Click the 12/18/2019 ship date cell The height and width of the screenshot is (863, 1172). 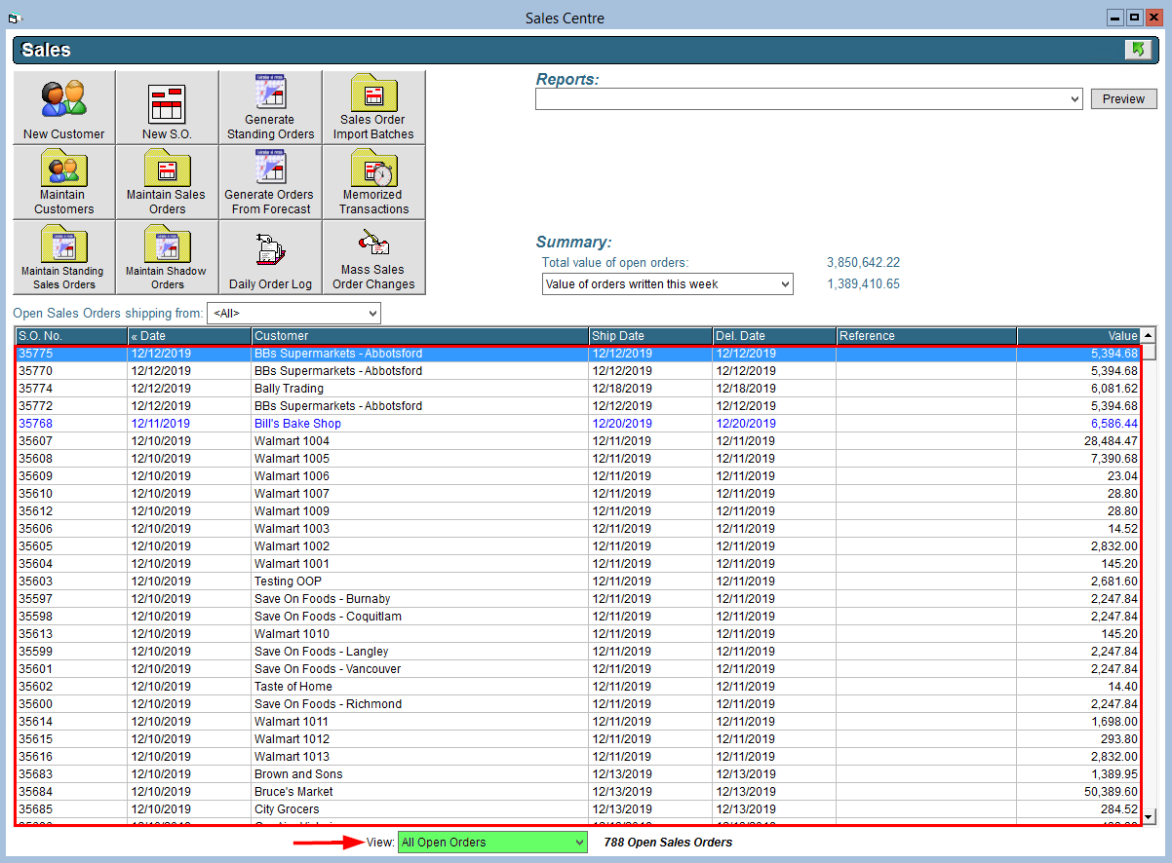click(651, 389)
